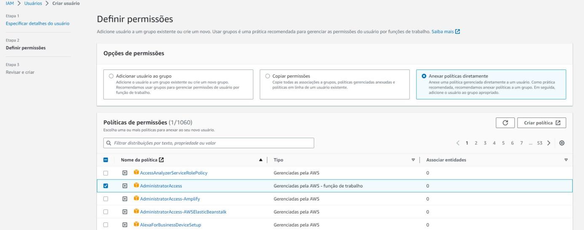584x230 pixels.
Task: Go to page 6 of policies
Action: click(512, 143)
